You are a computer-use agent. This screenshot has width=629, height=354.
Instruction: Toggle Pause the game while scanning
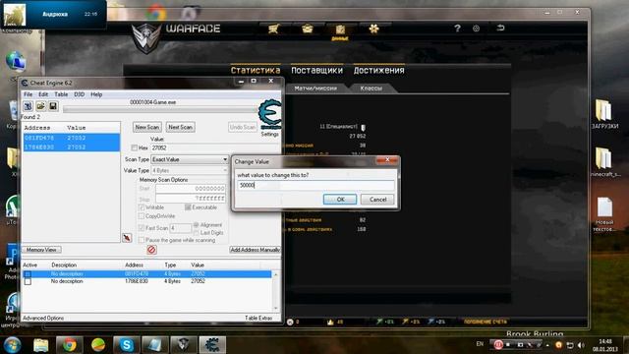coord(142,240)
